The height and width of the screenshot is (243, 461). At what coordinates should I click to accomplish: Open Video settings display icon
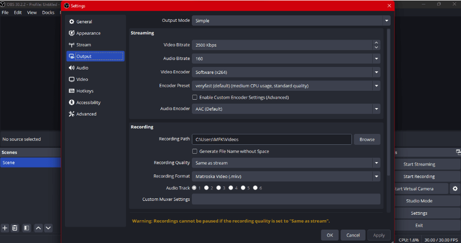click(x=71, y=79)
